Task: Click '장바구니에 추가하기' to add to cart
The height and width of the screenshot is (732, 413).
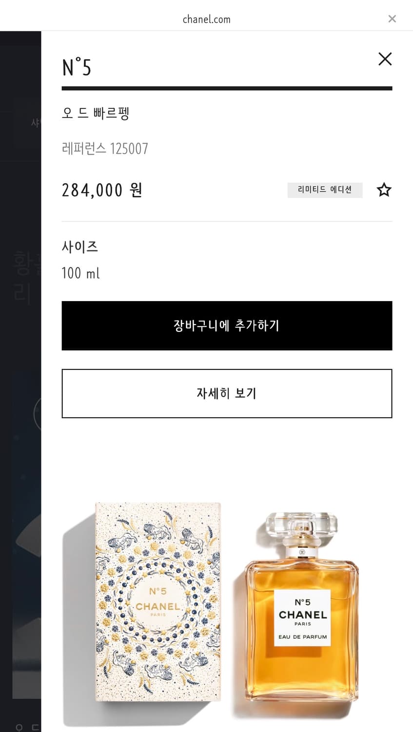Action: tap(227, 325)
